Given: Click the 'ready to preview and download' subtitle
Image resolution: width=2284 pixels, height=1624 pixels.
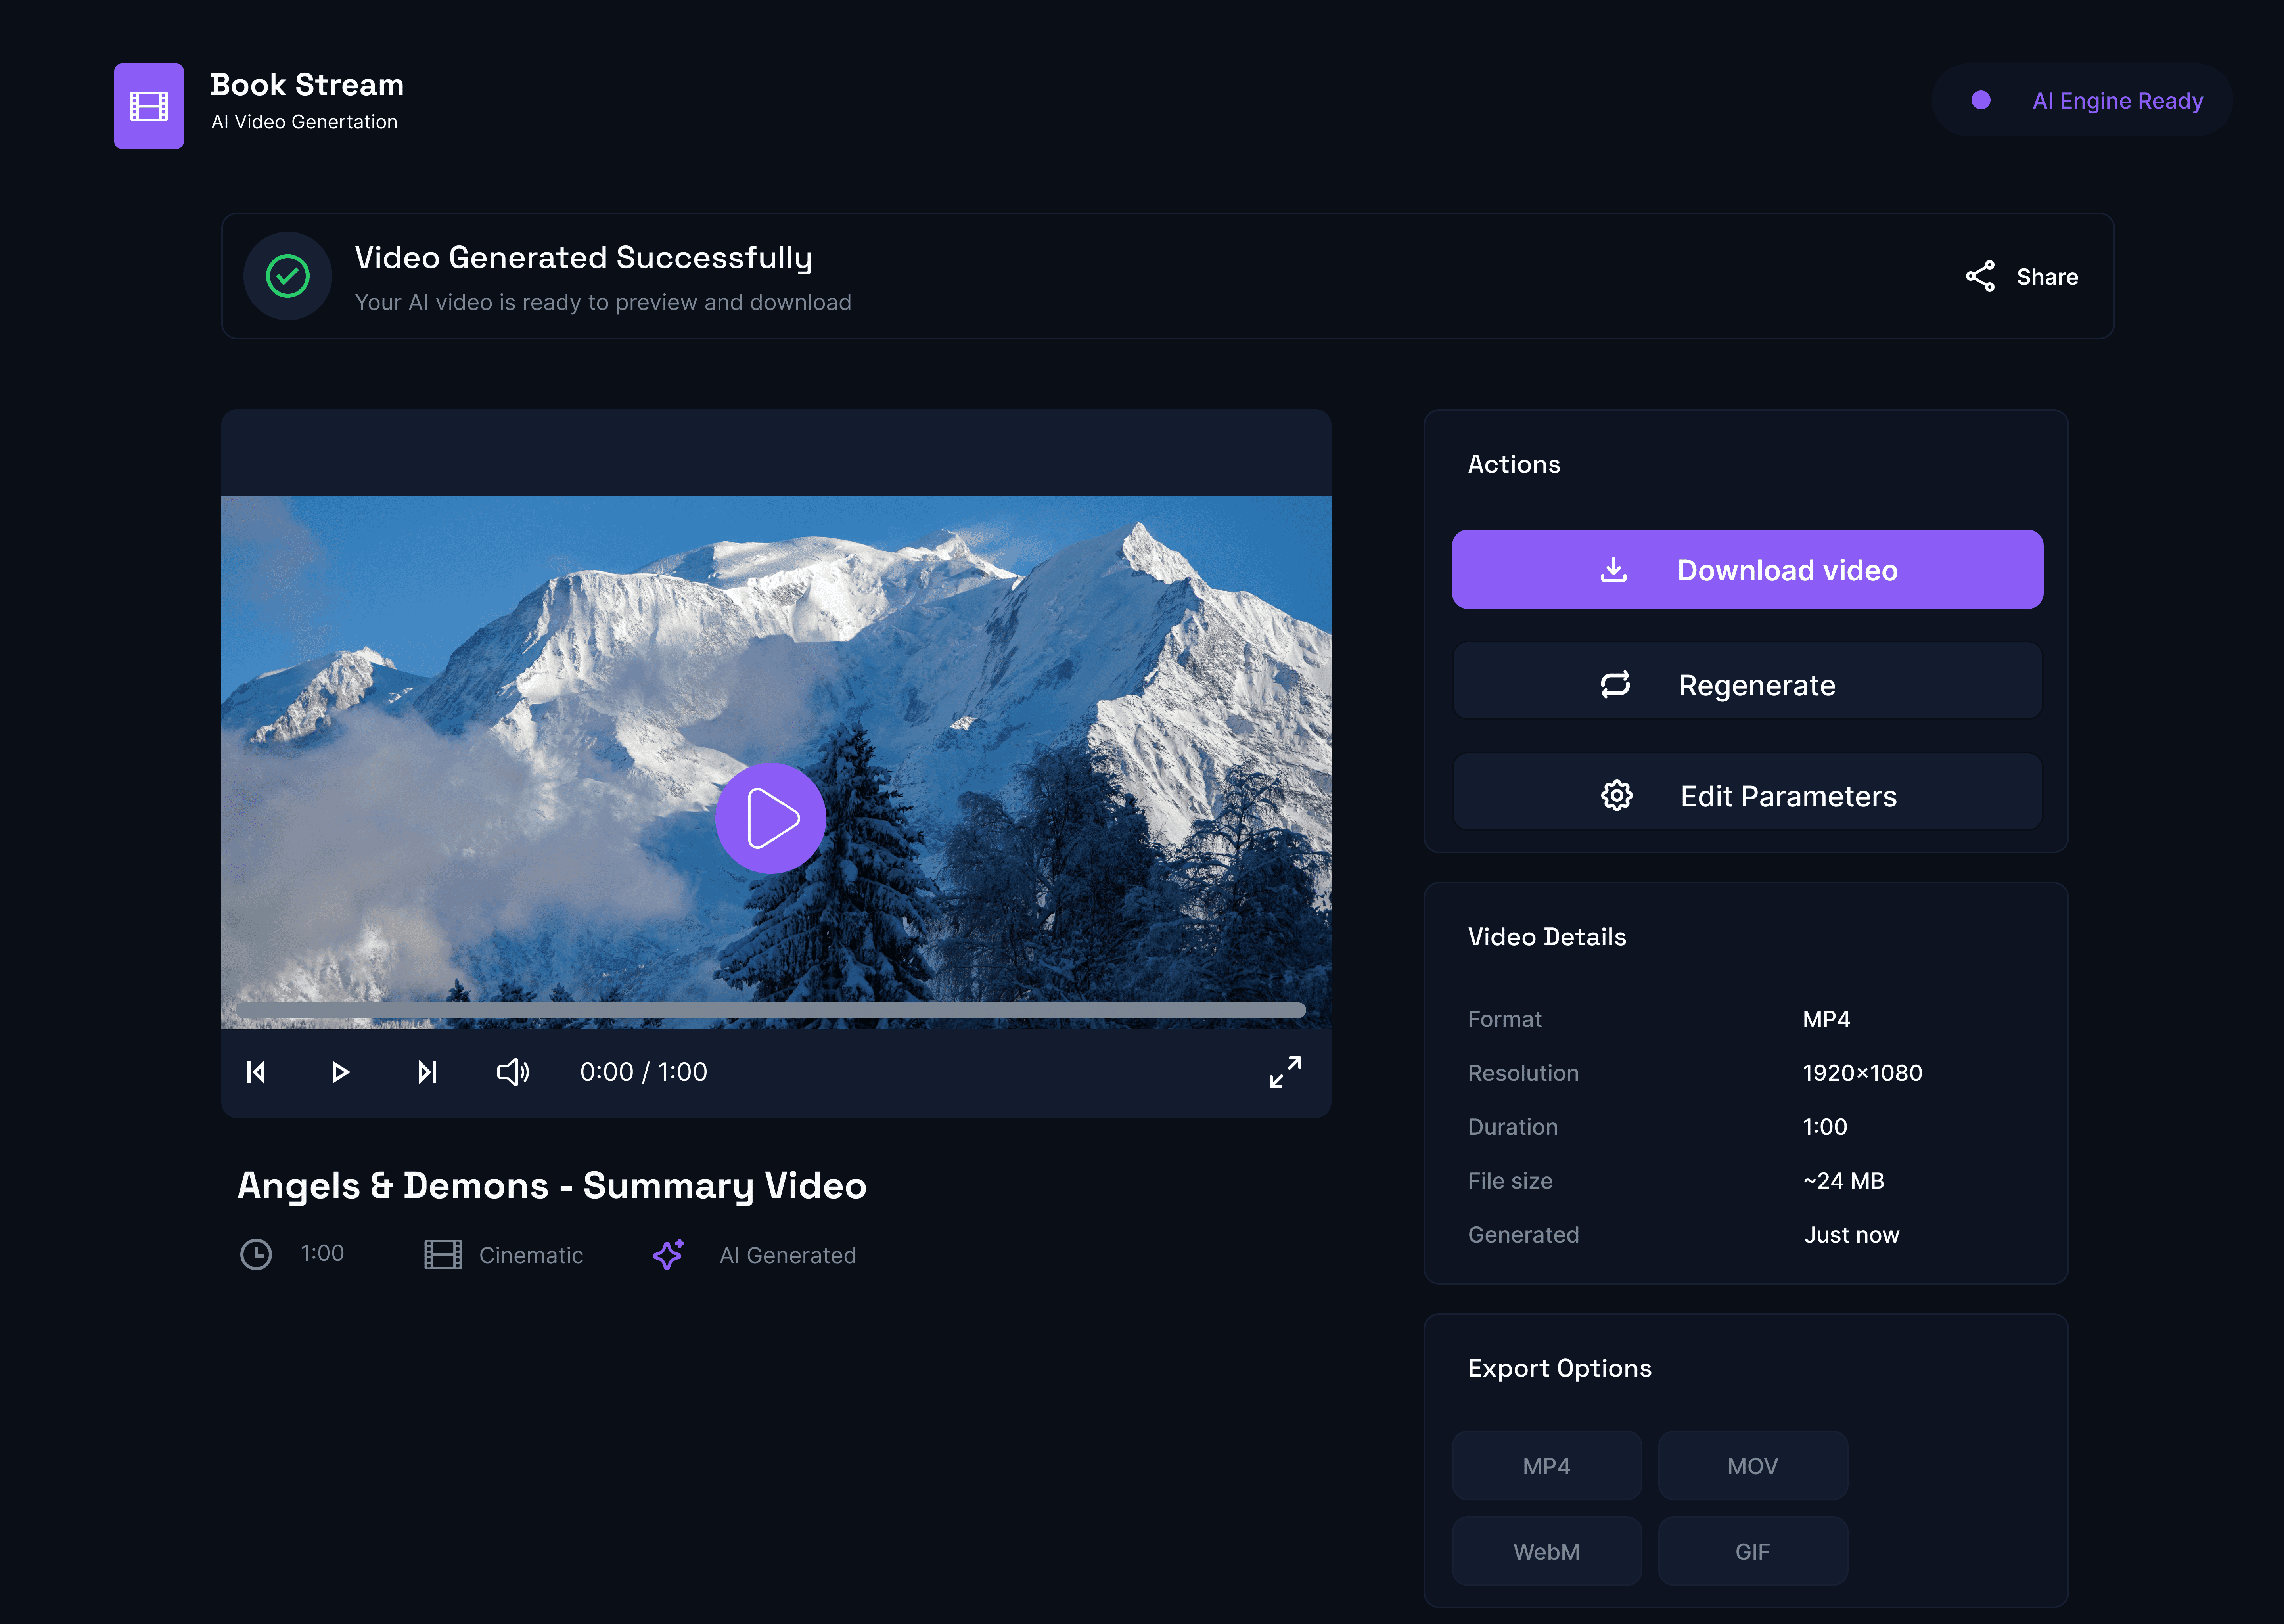Looking at the screenshot, I should [603, 303].
